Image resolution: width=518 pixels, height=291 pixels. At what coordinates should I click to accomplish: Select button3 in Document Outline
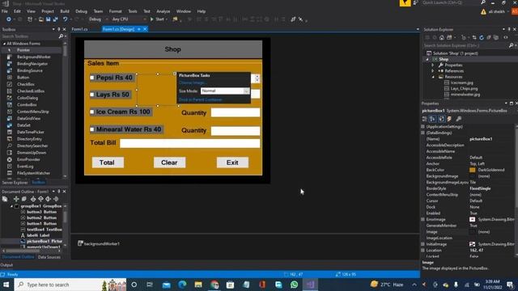(x=41, y=212)
